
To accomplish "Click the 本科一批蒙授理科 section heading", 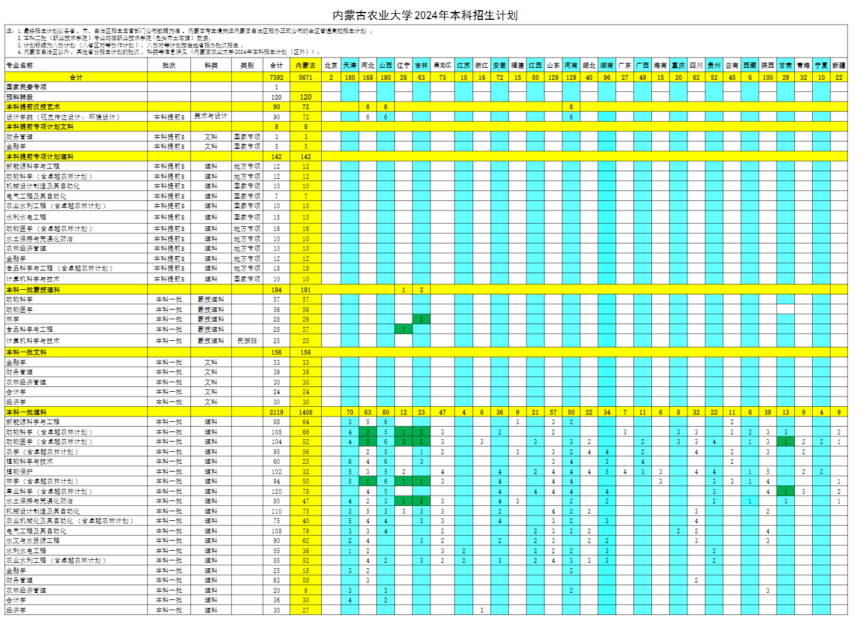I will click(33, 290).
